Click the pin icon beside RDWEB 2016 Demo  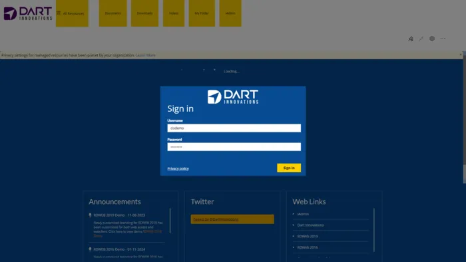(90, 249)
